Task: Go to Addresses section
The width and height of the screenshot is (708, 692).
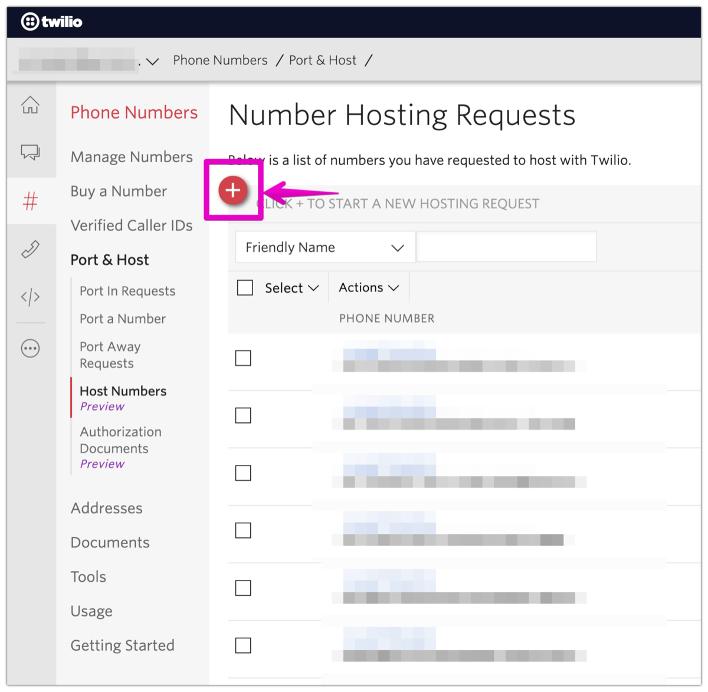Action: [x=107, y=508]
